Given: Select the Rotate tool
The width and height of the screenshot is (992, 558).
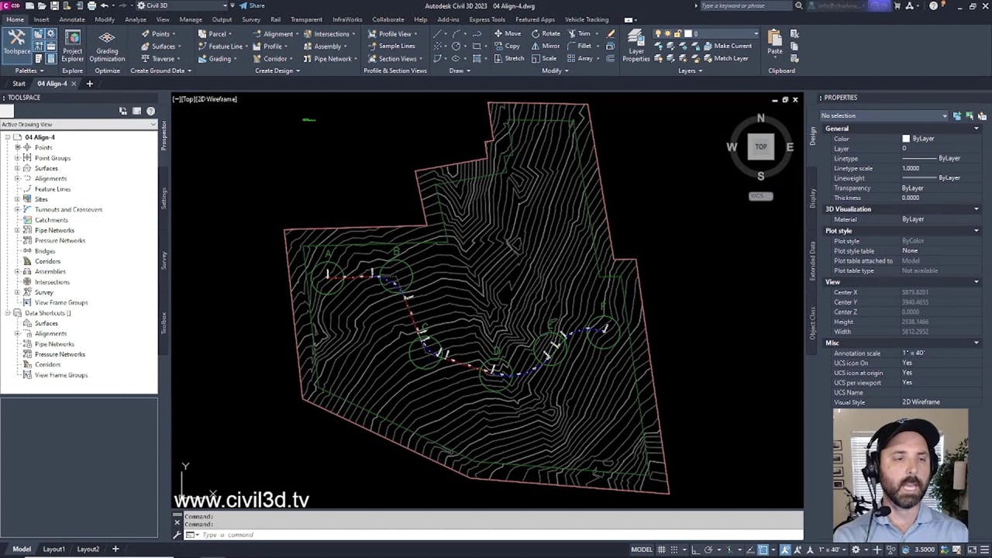Looking at the screenshot, I should [x=547, y=33].
